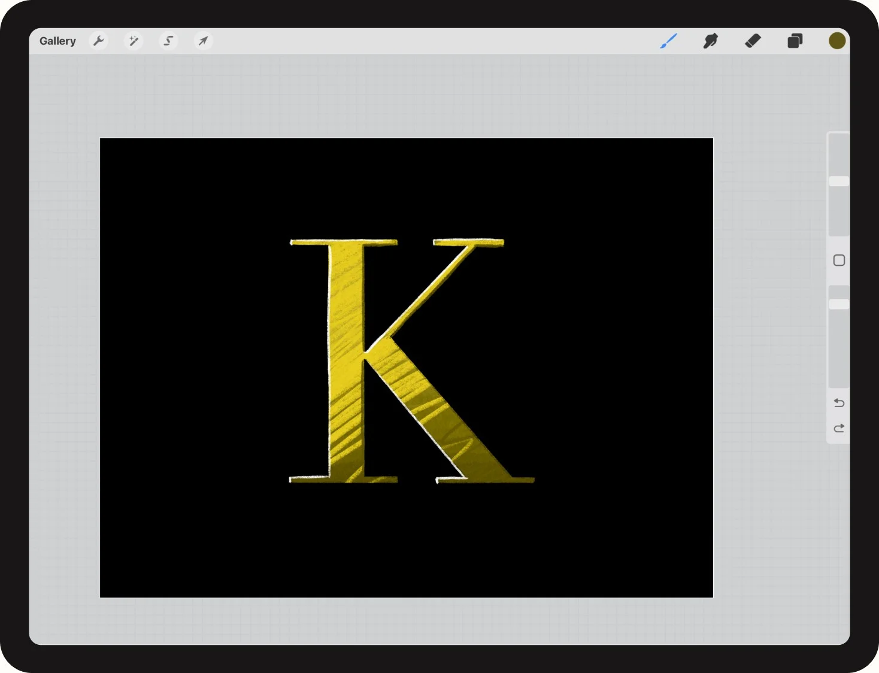Select the Brush tool

668,41
